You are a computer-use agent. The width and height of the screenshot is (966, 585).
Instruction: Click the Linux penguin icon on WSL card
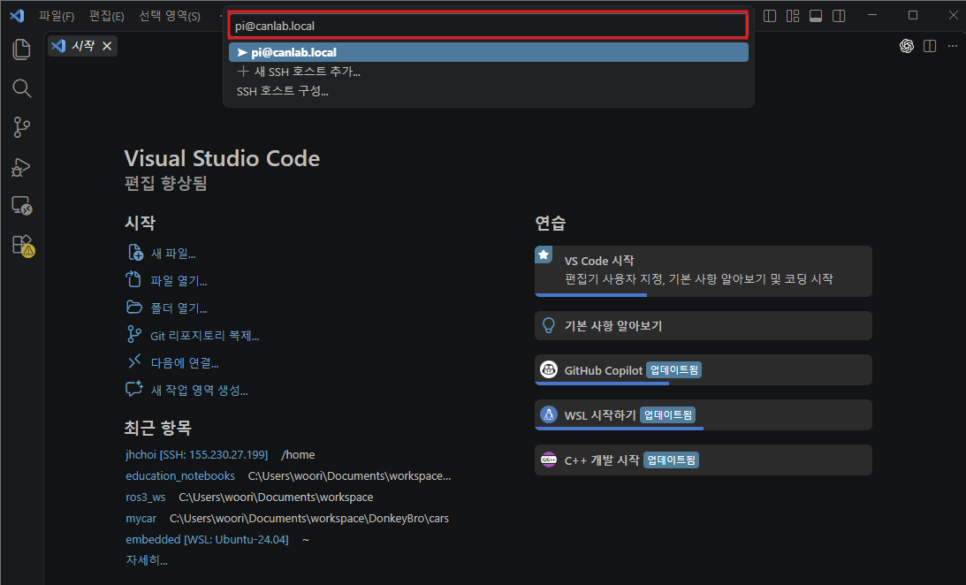point(548,414)
